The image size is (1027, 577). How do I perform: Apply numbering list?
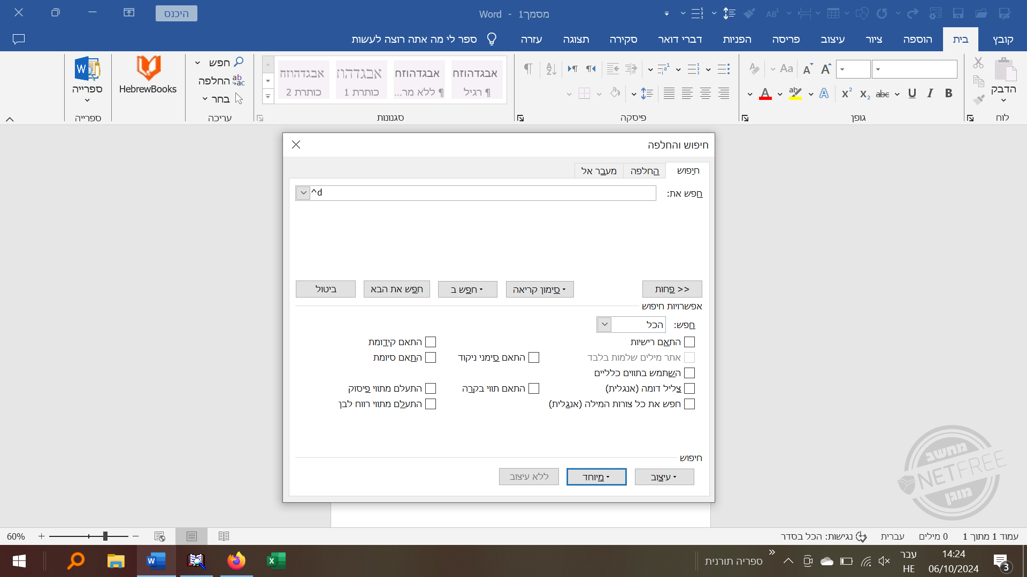click(x=694, y=69)
